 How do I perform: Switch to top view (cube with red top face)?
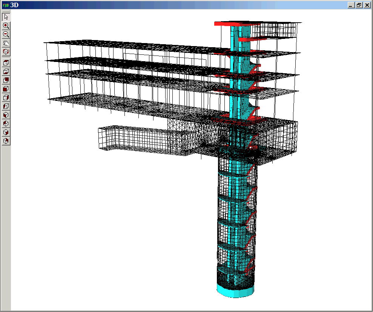click(x=6, y=63)
